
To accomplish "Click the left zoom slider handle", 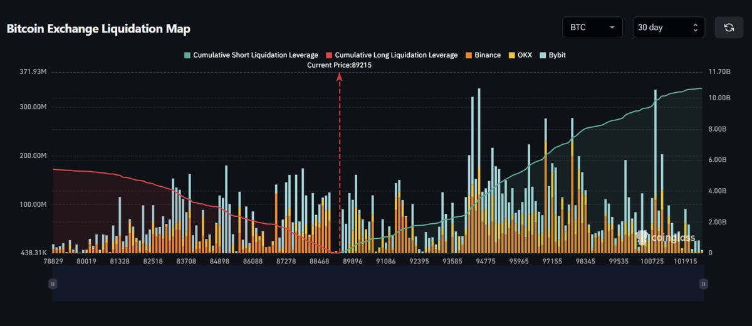I will (53, 284).
